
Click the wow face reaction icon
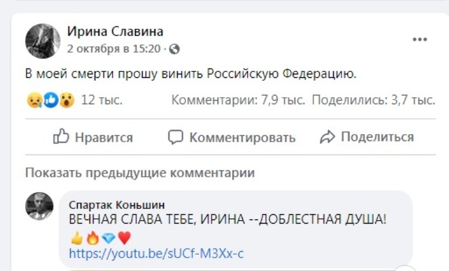(x=67, y=101)
